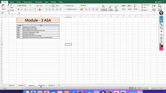Open the font size dropdown

[x=34, y=6]
